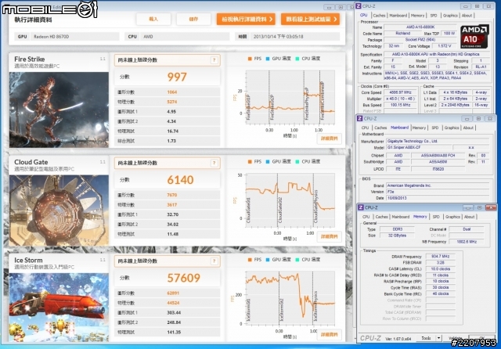Open Caches tab in the bottom Memory CPU-Z window

coord(382,217)
